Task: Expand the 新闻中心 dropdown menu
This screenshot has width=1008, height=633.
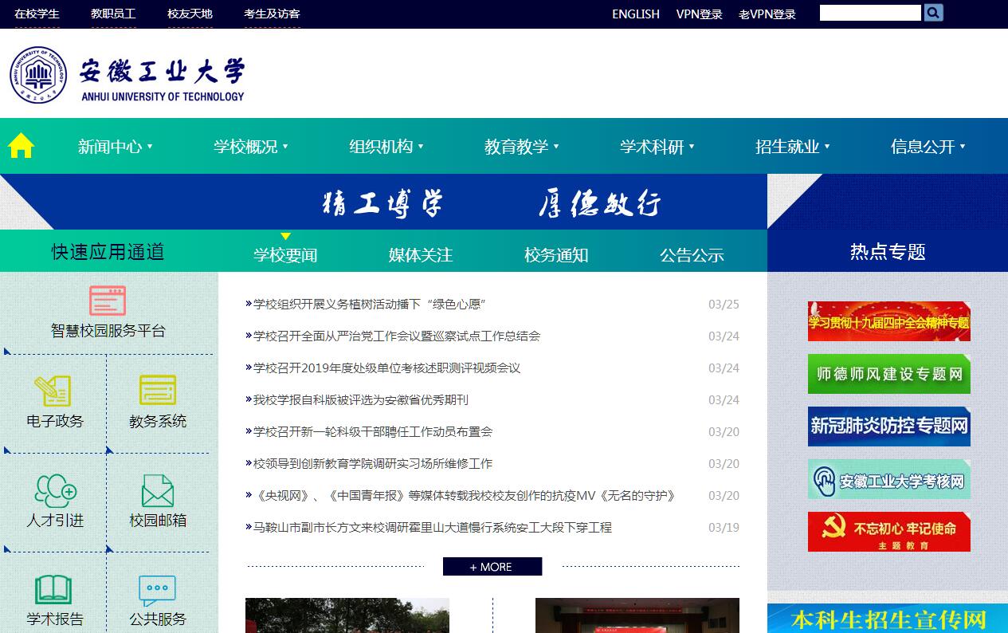Action: (x=115, y=147)
